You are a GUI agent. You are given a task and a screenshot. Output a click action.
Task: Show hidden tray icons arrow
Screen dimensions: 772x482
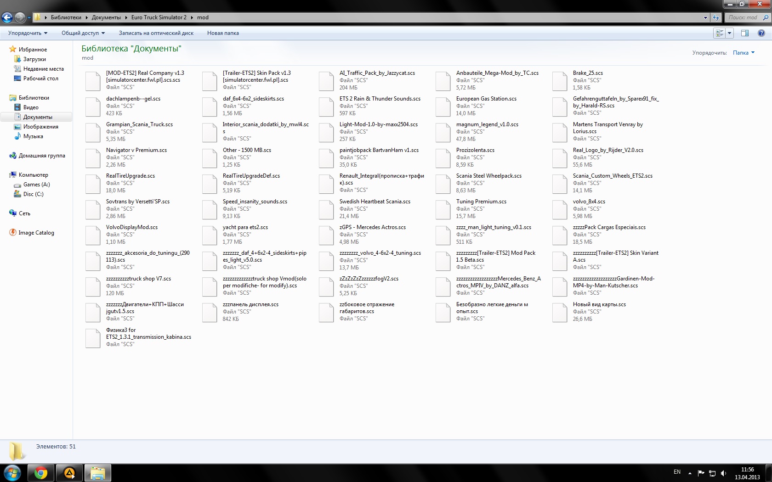[x=690, y=473]
